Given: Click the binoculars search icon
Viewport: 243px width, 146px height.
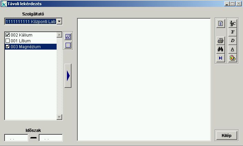Looking at the screenshot, I should pos(221,49).
